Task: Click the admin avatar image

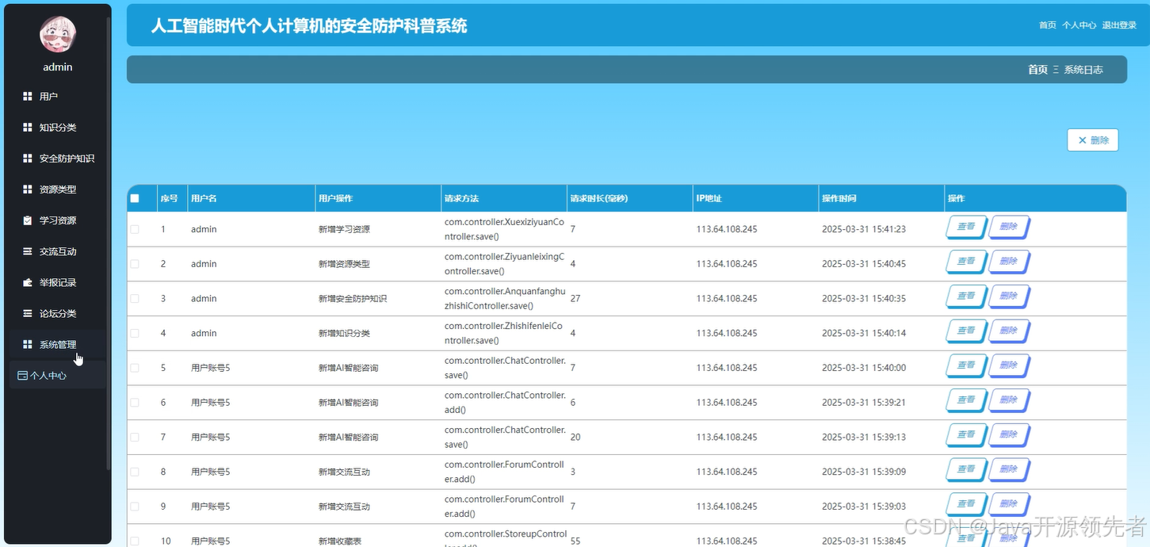Action: click(x=58, y=35)
